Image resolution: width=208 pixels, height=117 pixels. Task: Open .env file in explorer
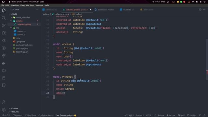[18, 38]
